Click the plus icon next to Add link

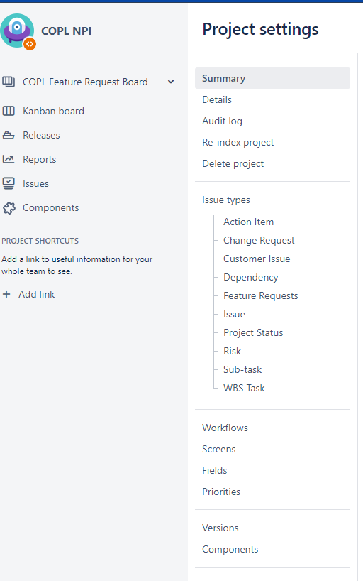pyautogui.click(x=6, y=294)
